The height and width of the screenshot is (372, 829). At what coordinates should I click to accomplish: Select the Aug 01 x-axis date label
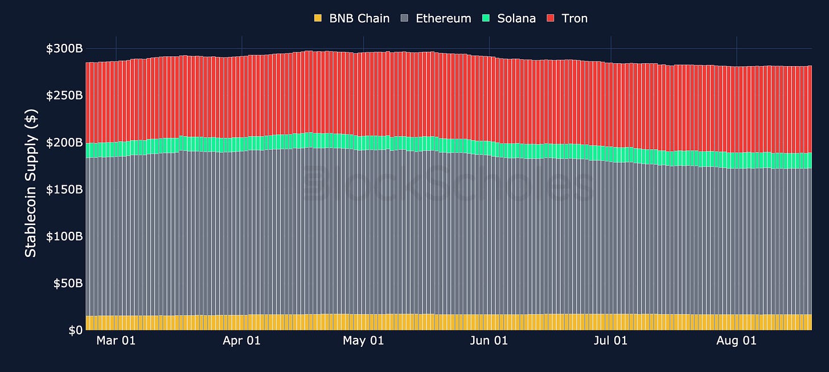[x=737, y=341]
